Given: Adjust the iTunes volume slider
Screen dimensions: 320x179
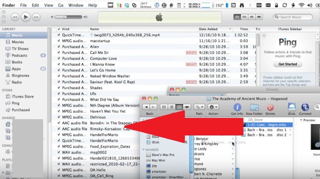Looking at the screenshot, I should pos(70,17).
